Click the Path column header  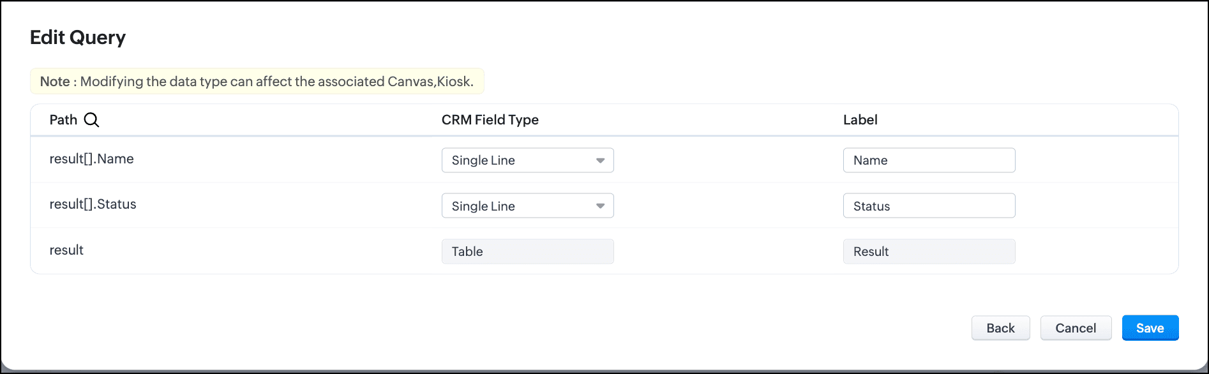(x=63, y=120)
